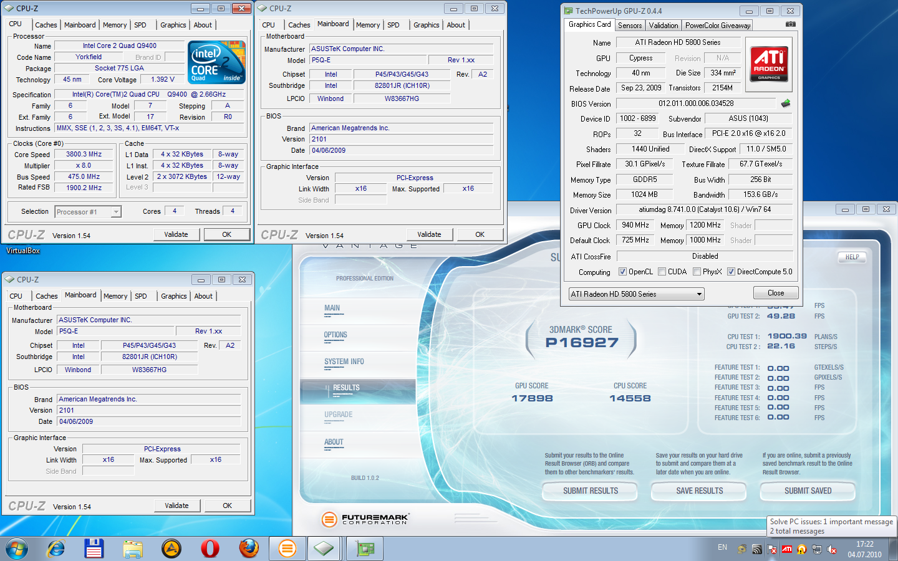This screenshot has width=898, height=561.
Task: Click the Solve PC issues notification balloon
Action: tap(831, 526)
